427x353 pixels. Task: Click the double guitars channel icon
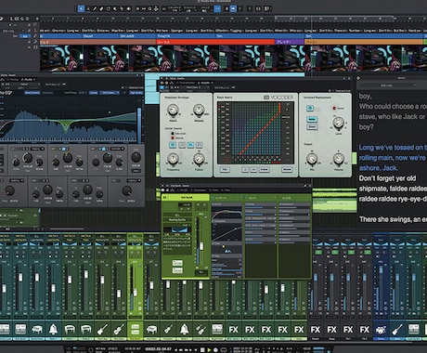point(201,330)
